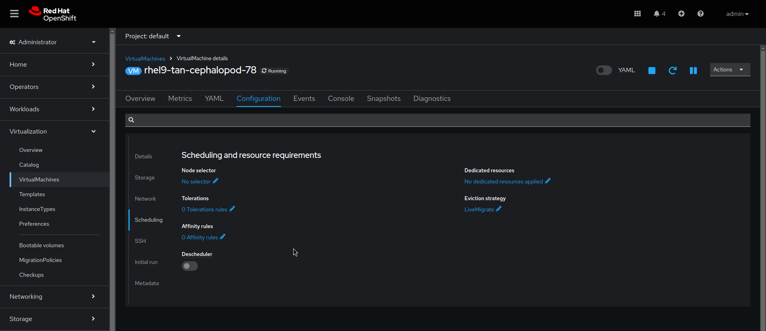
Task: Toggle the YAML switch on
Action: coord(604,70)
